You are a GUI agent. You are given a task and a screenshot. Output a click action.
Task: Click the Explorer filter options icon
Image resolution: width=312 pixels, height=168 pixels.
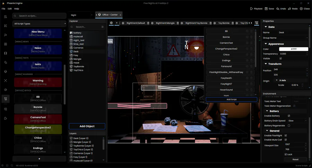point(103,27)
